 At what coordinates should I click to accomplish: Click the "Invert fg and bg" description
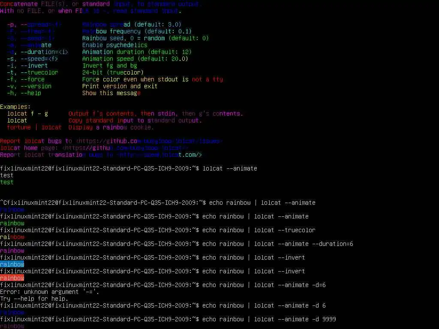(109, 66)
